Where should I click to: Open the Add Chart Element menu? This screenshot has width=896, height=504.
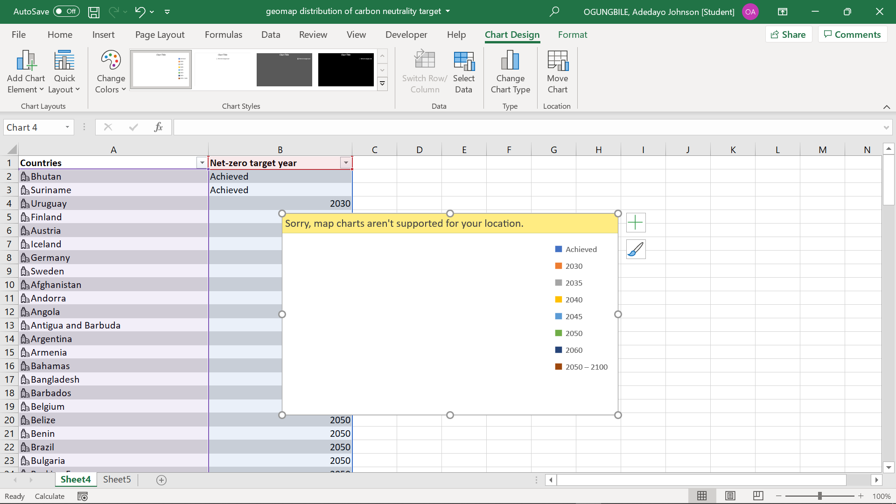pos(26,71)
